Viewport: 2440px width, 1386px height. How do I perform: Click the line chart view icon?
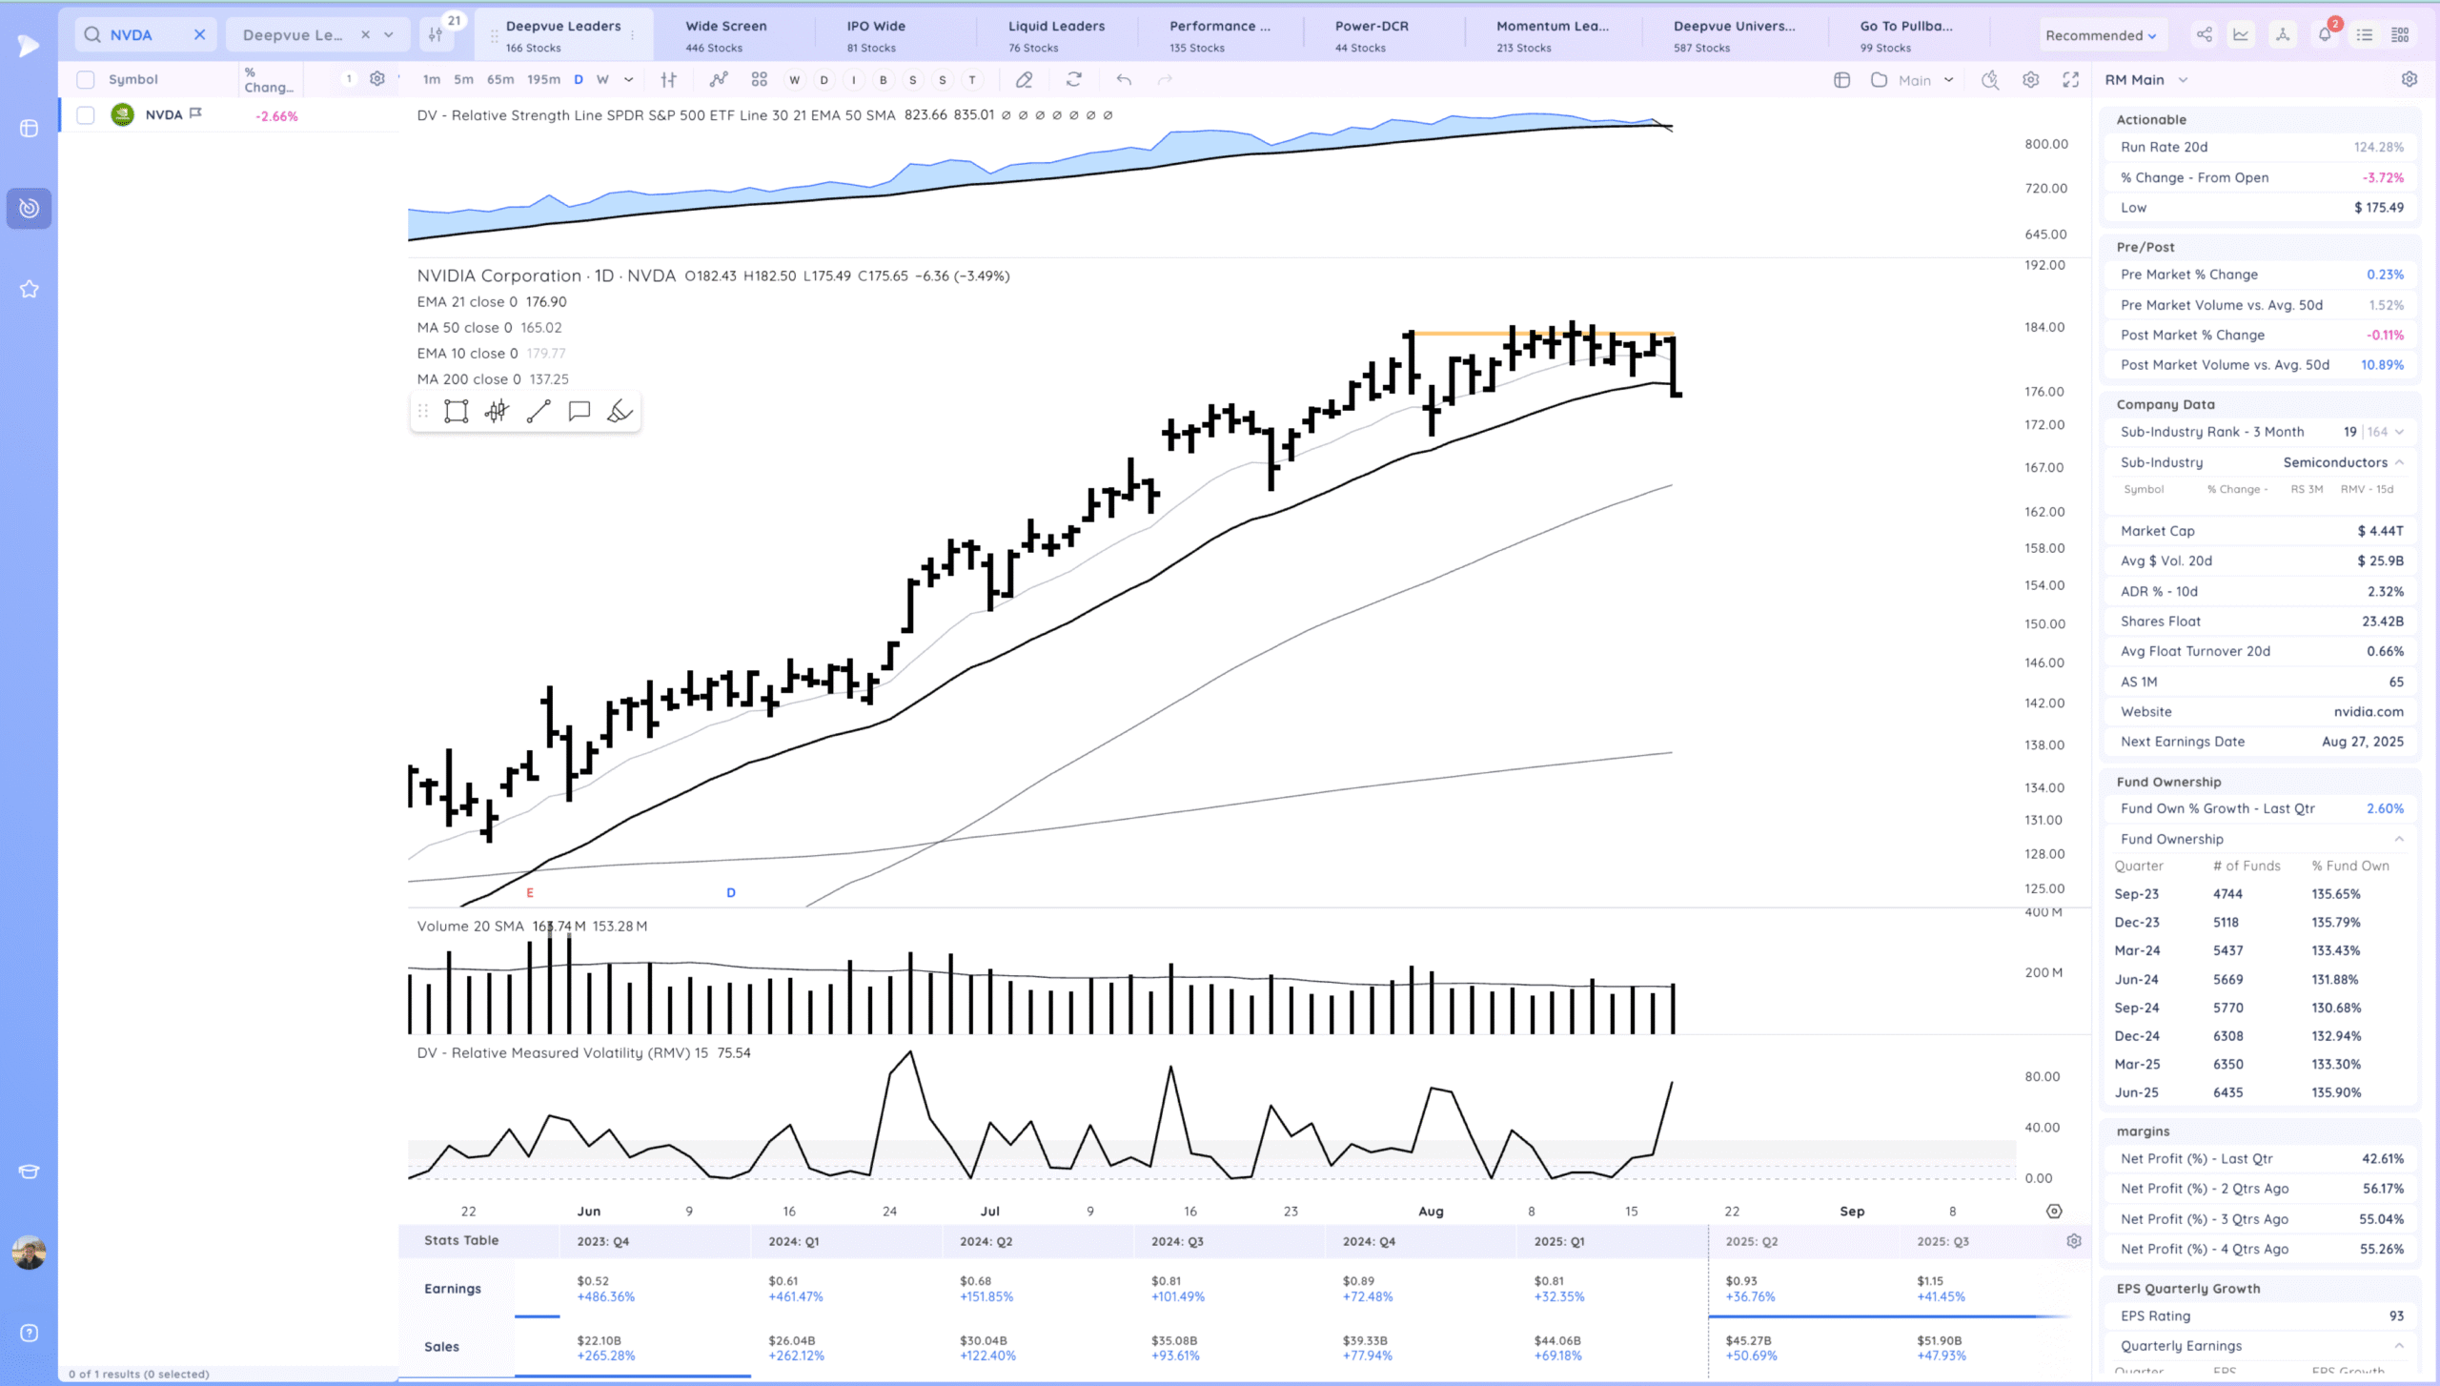(2241, 35)
